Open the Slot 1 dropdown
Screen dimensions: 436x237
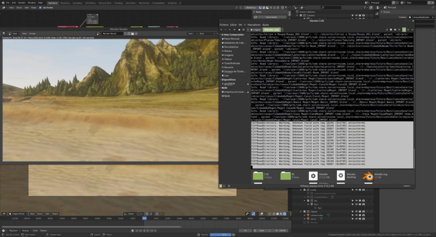point(192,33)
